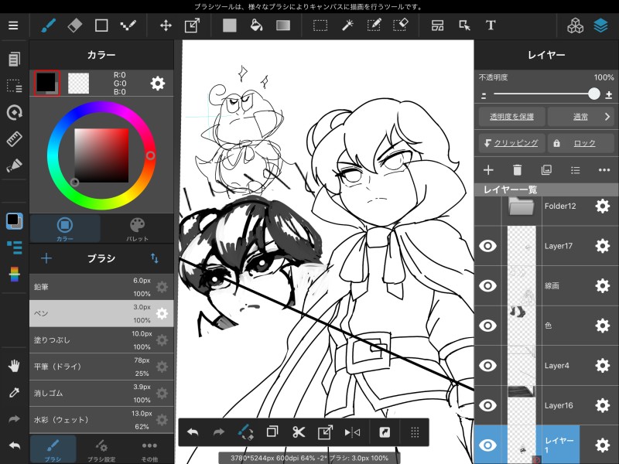Select the Eyedropper tool in left sidebar
Viewport: 619px width, 464px height.
coord(14,393)
